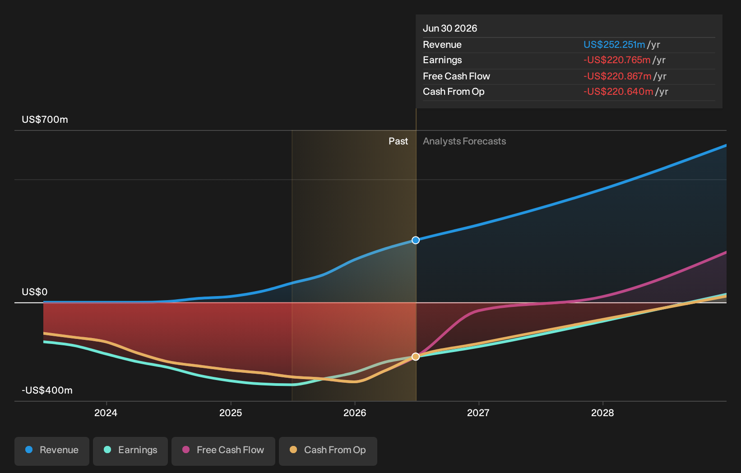
Task: Toggle the Cash From Op legend button
Action: pyautogui.click(x=328, y=451)
